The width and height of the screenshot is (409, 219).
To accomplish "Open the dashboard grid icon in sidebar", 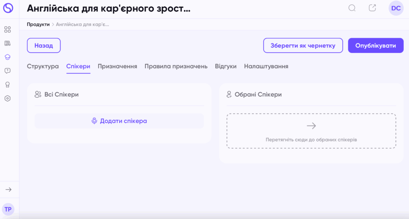I will 8,29.
